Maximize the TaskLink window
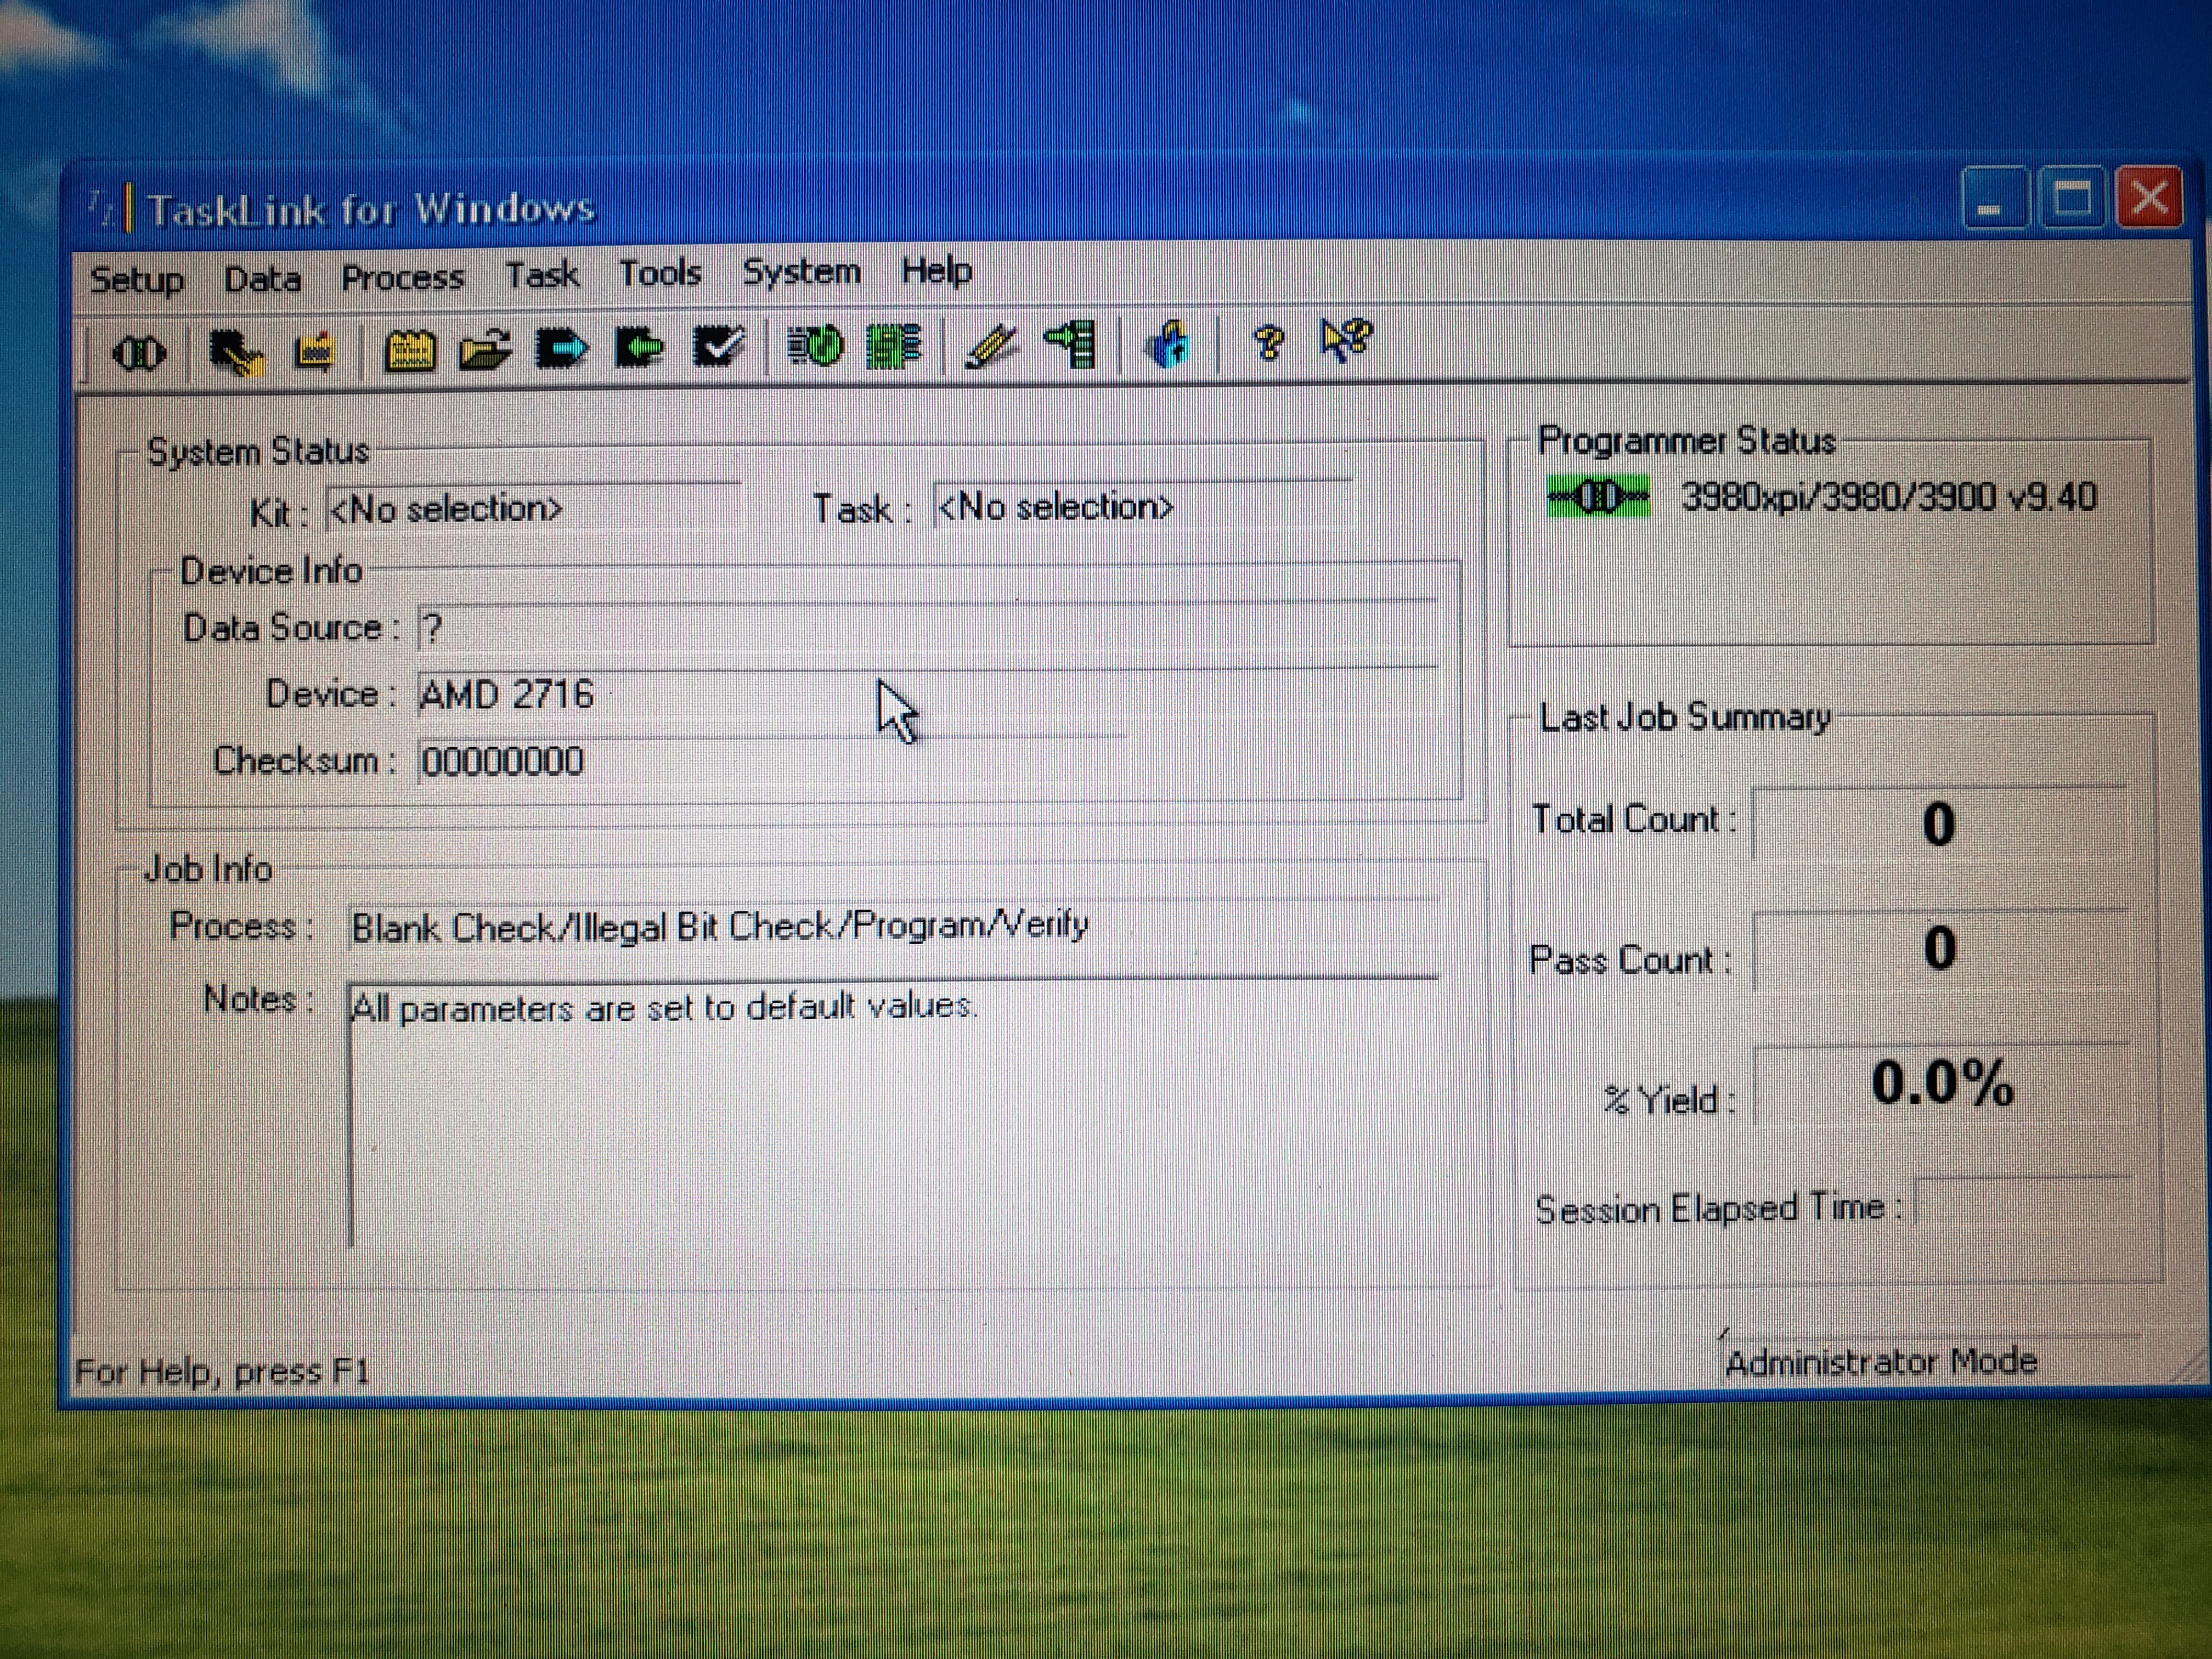The image size is (2212, 1659). 2071,198
